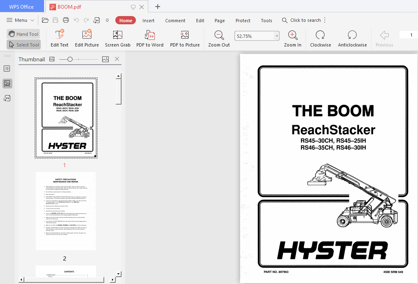Click the PDF to Picture converter
The image size is (418, 284).
[x=185, y=38]
